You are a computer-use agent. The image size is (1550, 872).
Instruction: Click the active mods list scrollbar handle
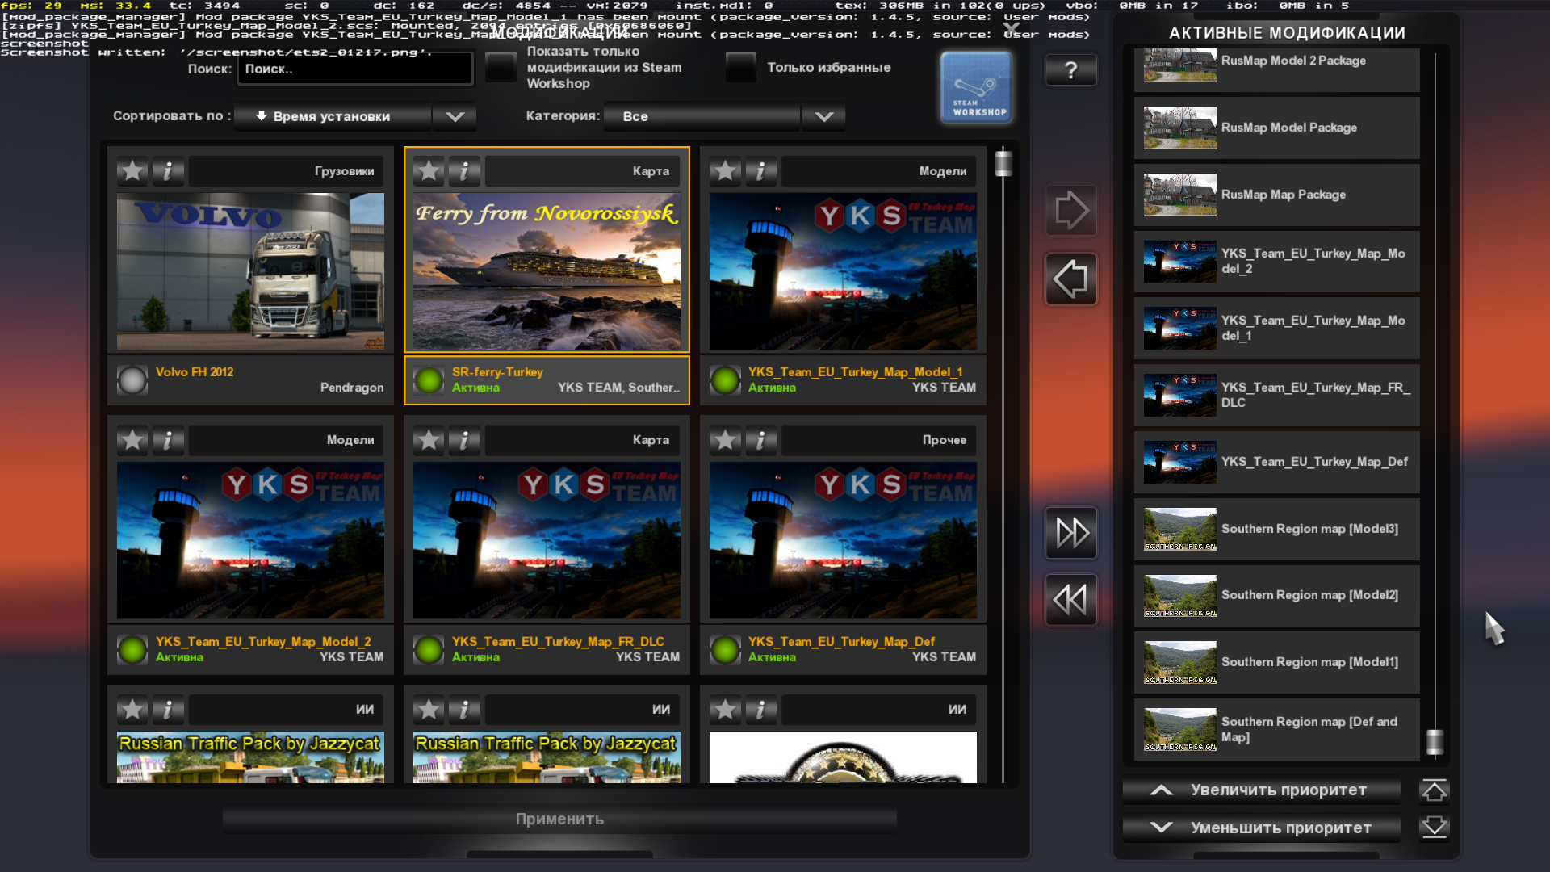1435,741
